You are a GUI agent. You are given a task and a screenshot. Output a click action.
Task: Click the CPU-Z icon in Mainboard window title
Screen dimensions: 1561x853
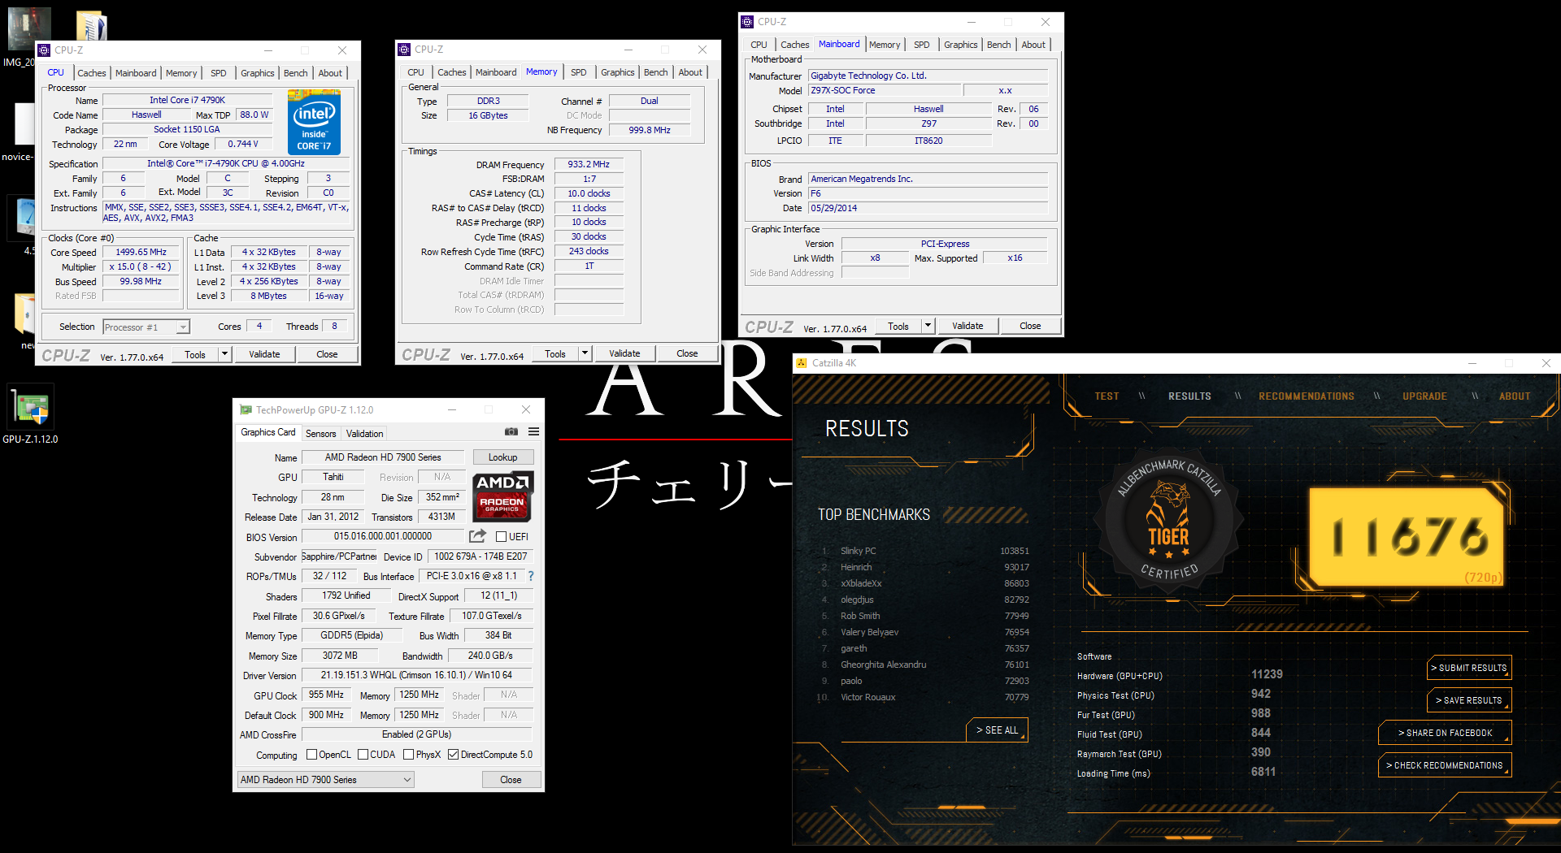point(747,22)
